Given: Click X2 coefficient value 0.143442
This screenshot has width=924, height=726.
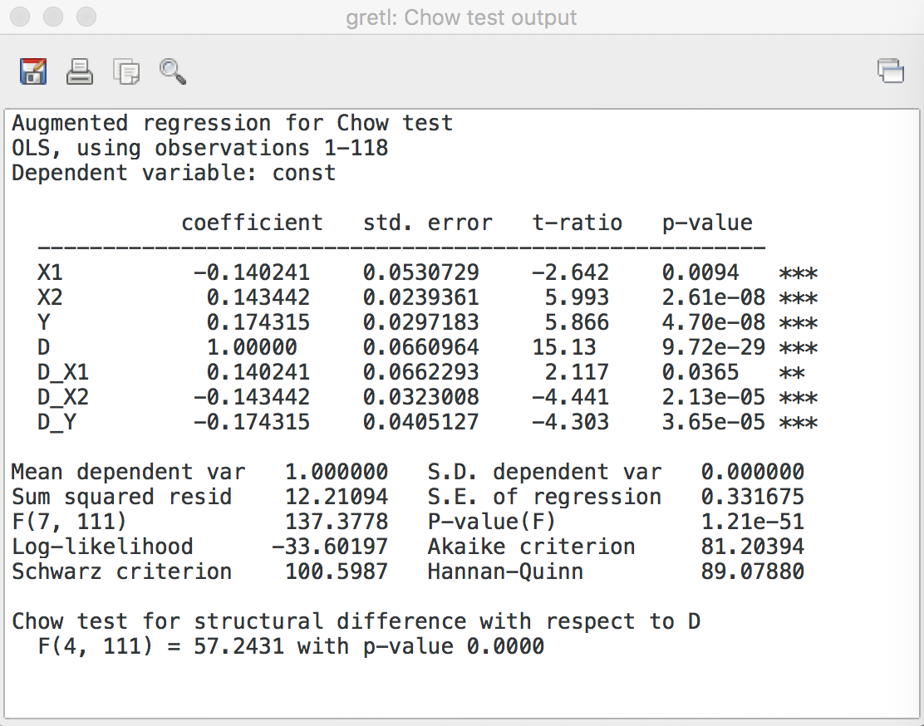Looking at the screenshot, I should pyautogui.click(x=258, y=297).
